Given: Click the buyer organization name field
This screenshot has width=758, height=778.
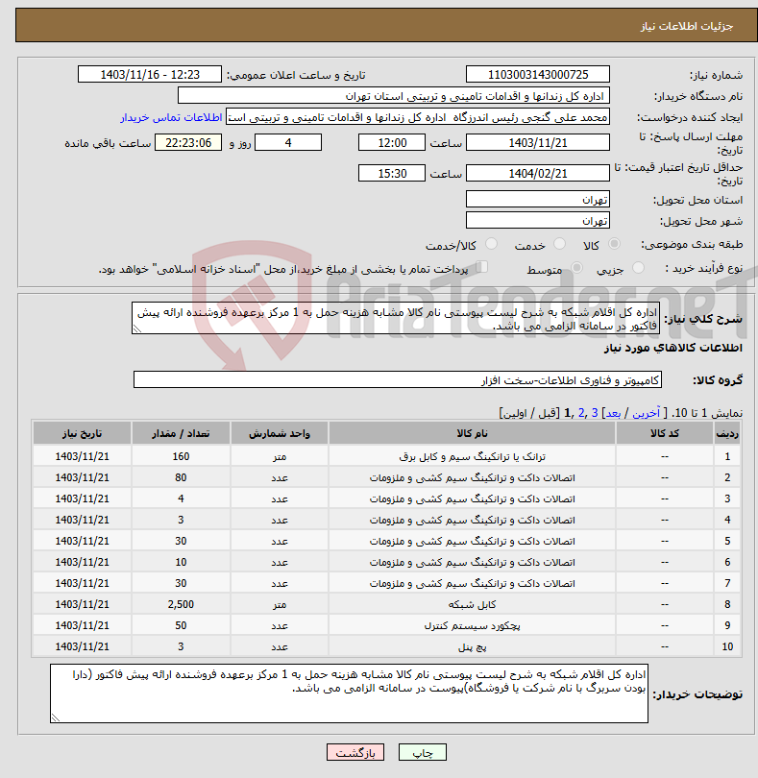Looking at the screenshot, I should coord(394,96).
